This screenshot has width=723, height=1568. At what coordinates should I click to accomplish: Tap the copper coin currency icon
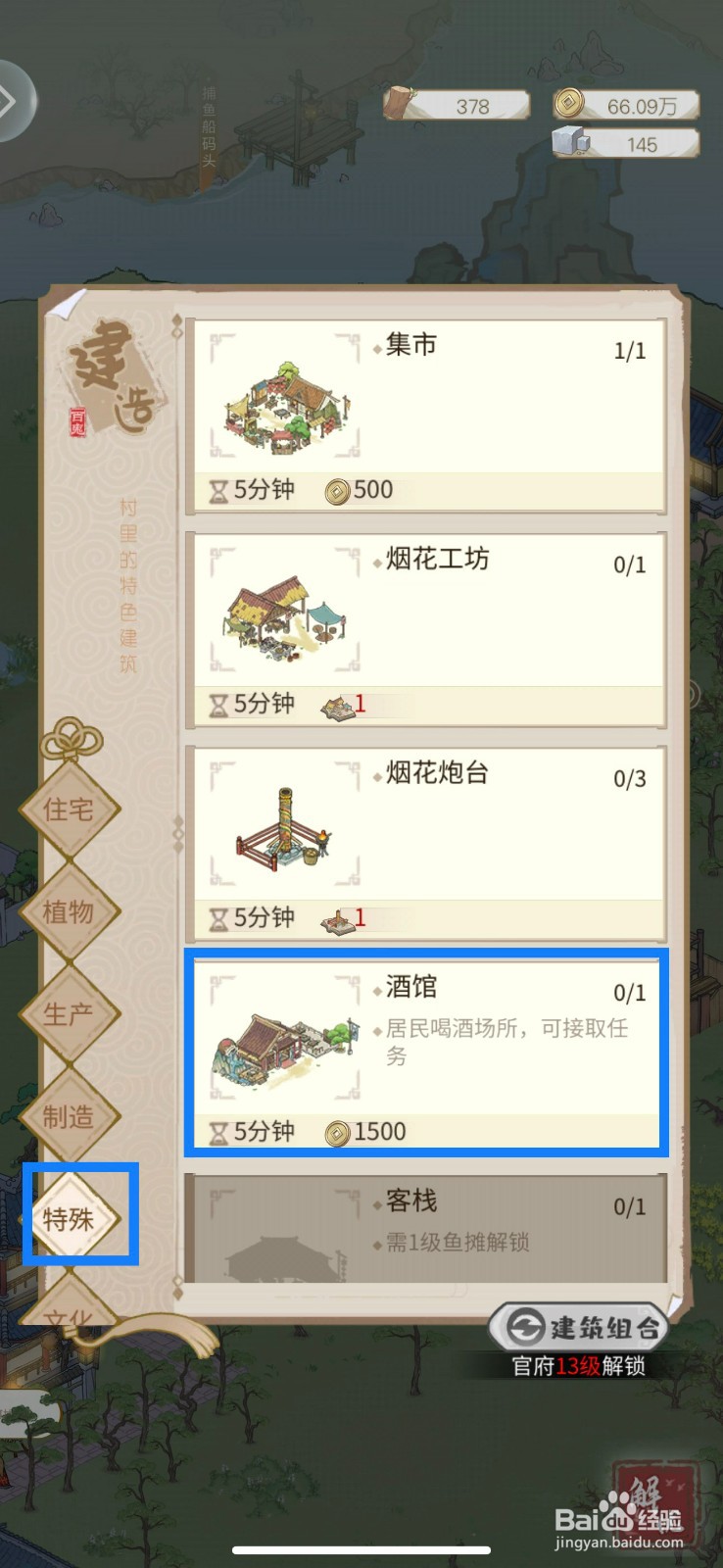tap(569, 103)
